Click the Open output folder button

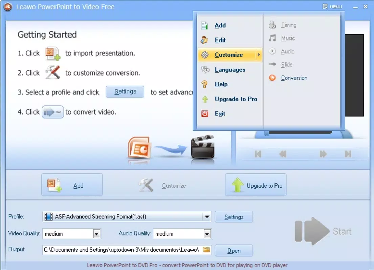234,251
